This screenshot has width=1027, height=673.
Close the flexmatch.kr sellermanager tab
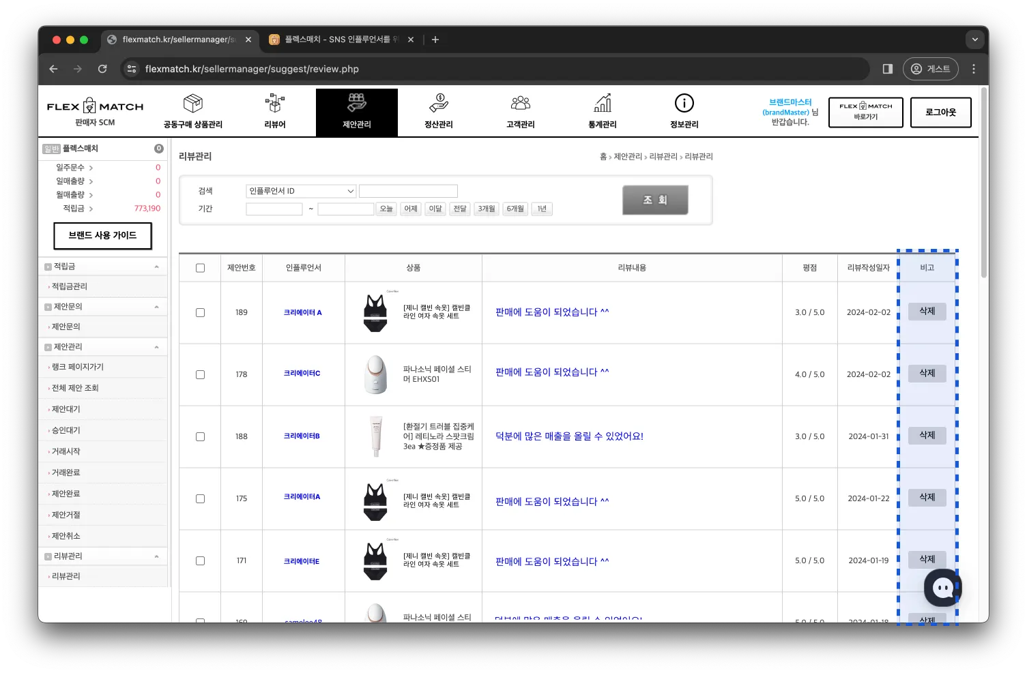(x=248, y=40)
